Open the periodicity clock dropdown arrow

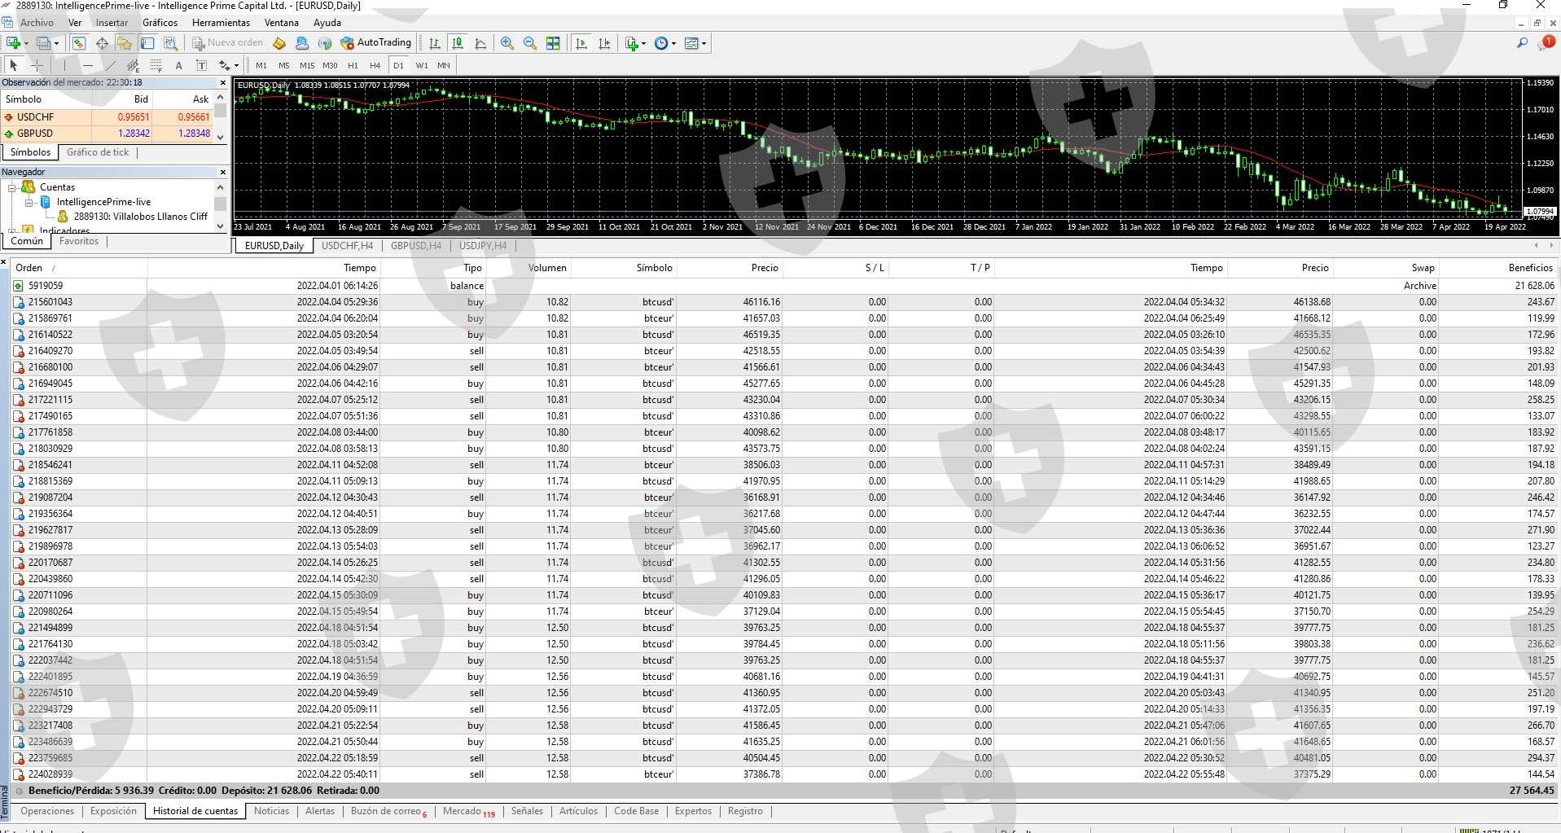tap(673, 44)
